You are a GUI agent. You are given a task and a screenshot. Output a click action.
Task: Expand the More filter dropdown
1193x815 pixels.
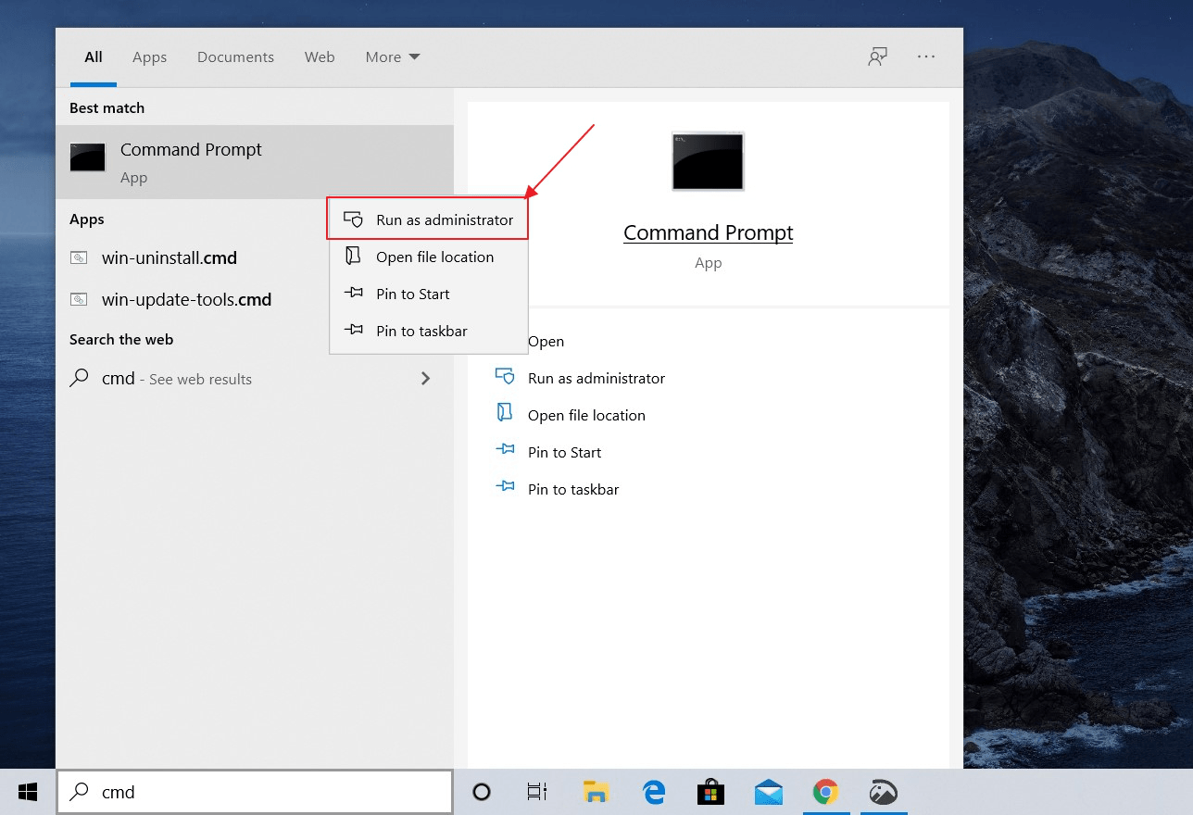tap(393, 57)
